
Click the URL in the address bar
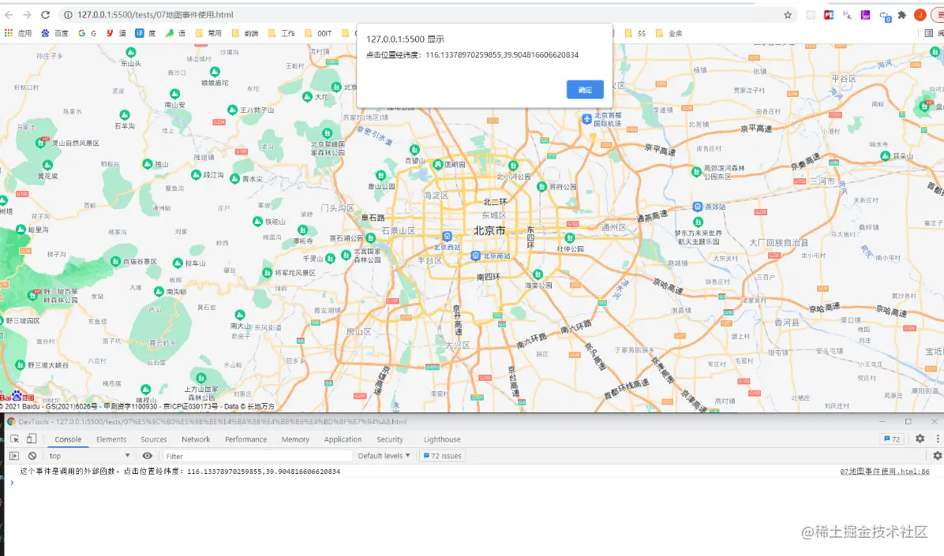[x=155, y=14]
